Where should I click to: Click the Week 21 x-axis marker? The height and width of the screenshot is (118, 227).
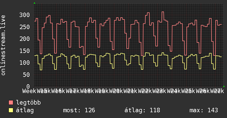(121, 91)
